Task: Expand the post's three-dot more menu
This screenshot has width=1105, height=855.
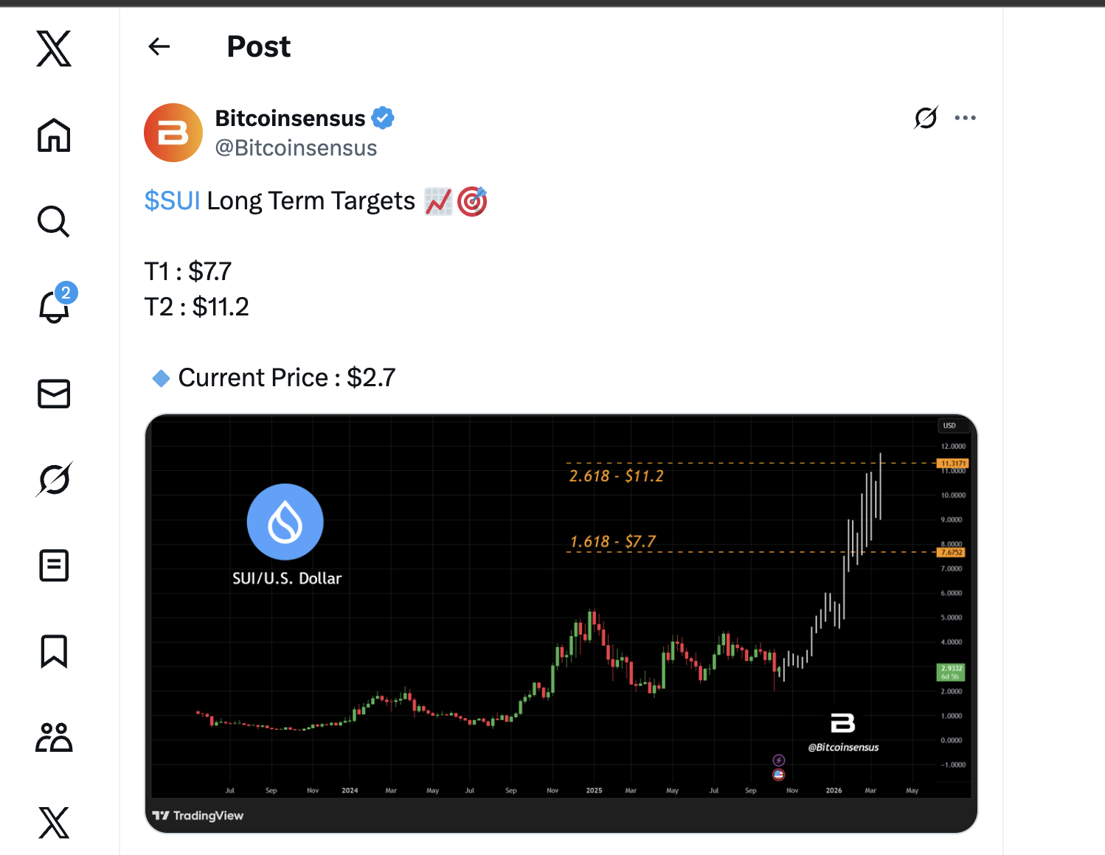Action: (x=965, y=118)
